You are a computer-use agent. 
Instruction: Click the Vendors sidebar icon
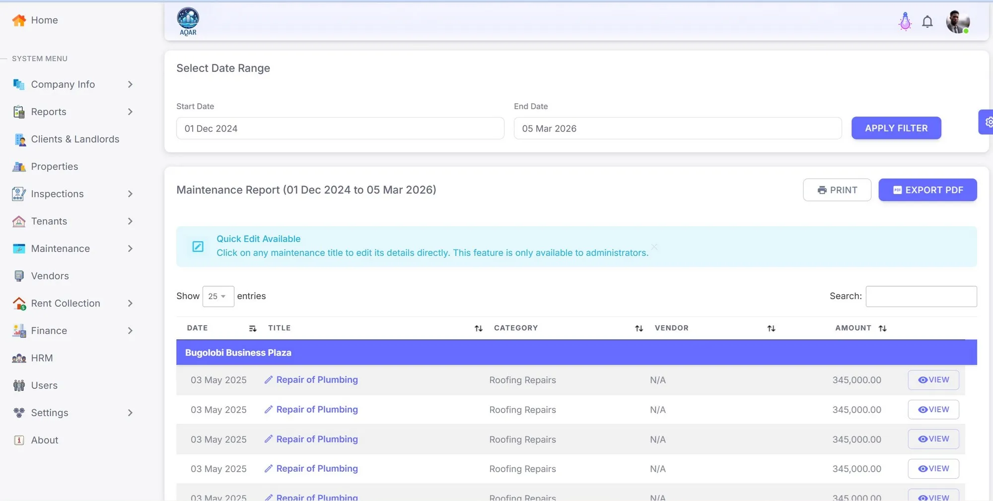click(x=19, y=276)
